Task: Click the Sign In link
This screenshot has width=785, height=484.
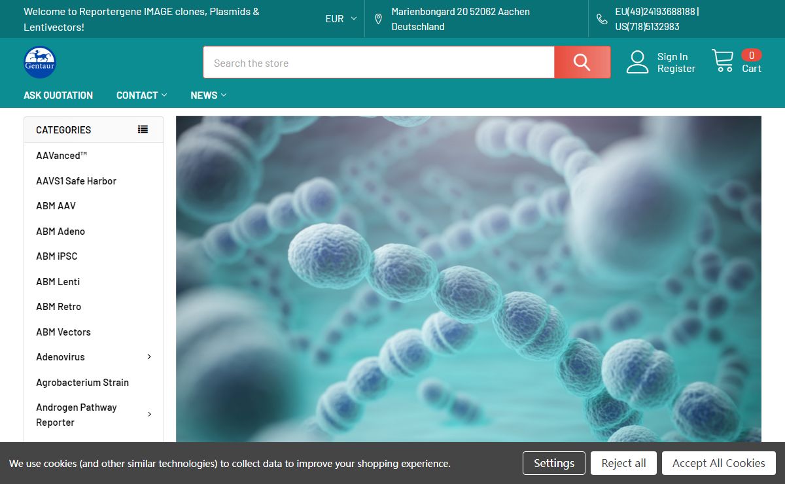Action: [672, 57]
